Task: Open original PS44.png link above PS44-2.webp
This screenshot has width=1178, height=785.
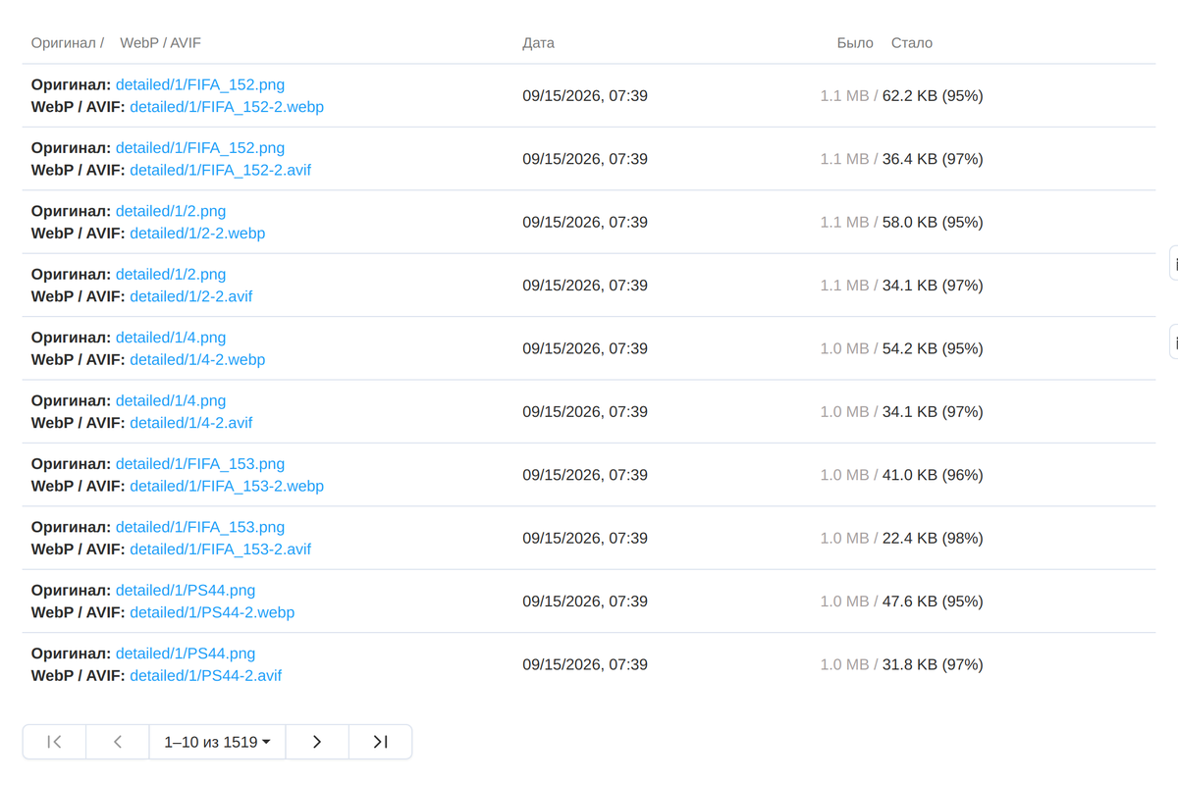Action: coord(186,590)
